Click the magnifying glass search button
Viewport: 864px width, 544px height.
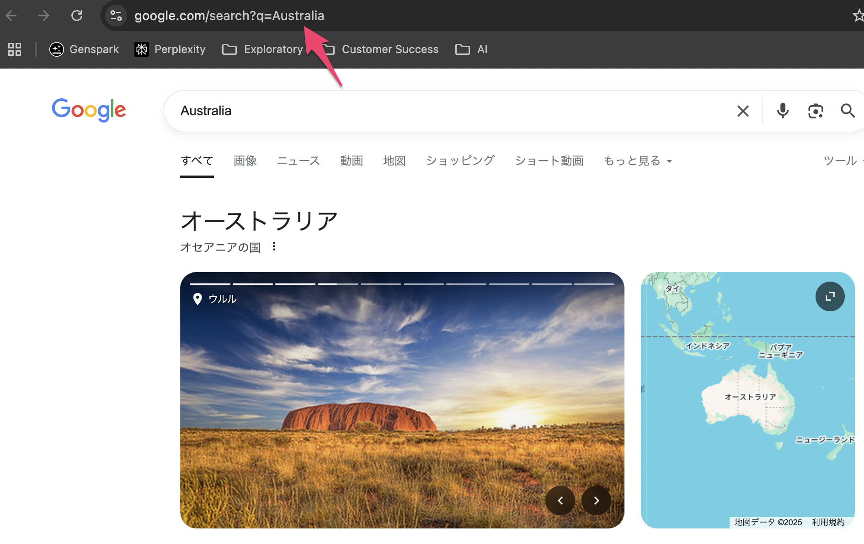[x=848, y=111]
